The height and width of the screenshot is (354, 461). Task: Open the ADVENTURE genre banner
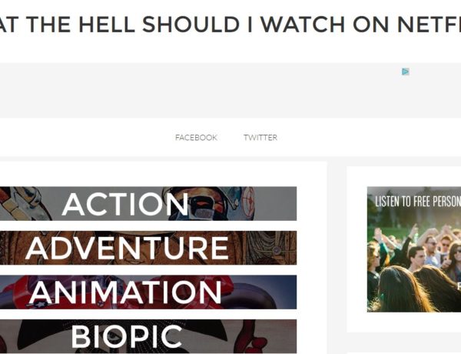148,248
